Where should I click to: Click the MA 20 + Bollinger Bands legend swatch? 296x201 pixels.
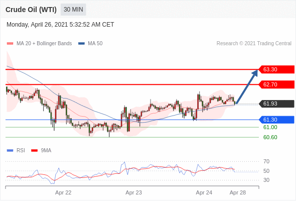click(x=10, y=44)
